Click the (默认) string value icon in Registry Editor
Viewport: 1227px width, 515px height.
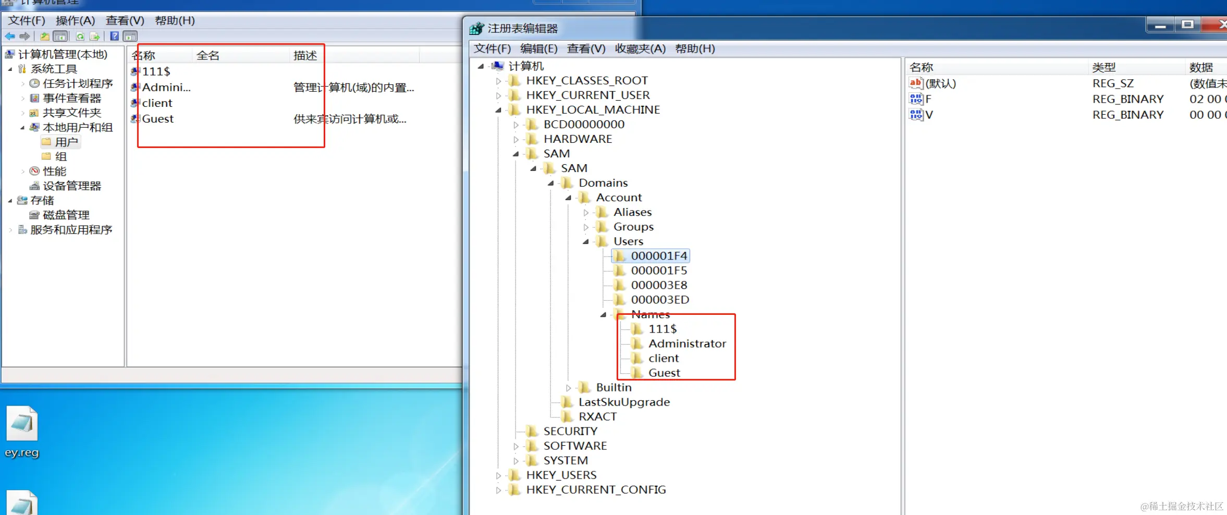(916, 83)
